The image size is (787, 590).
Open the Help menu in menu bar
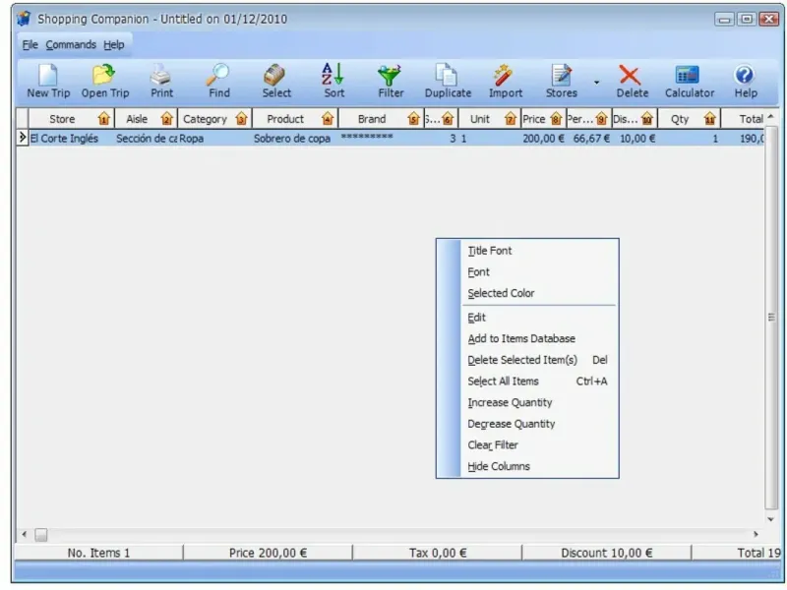114,44
